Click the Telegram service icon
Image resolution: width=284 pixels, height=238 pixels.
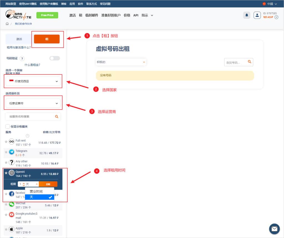click(x=12, y=152)
